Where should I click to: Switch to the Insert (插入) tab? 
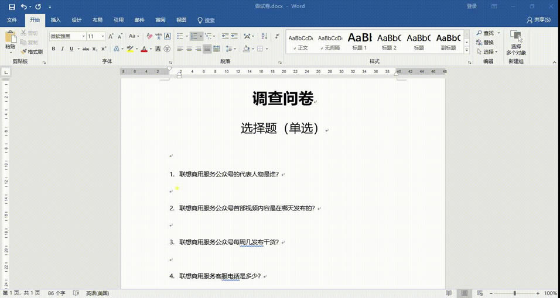56,20
